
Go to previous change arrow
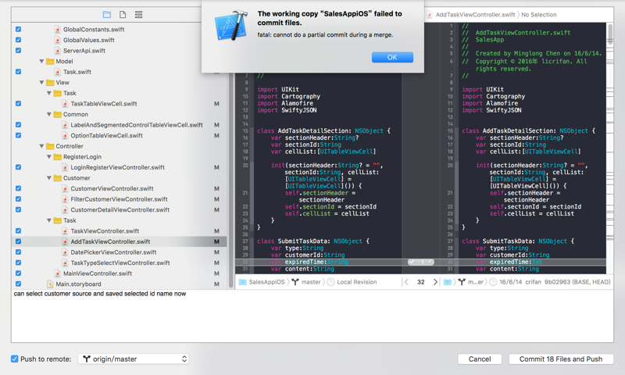[406, 282]
